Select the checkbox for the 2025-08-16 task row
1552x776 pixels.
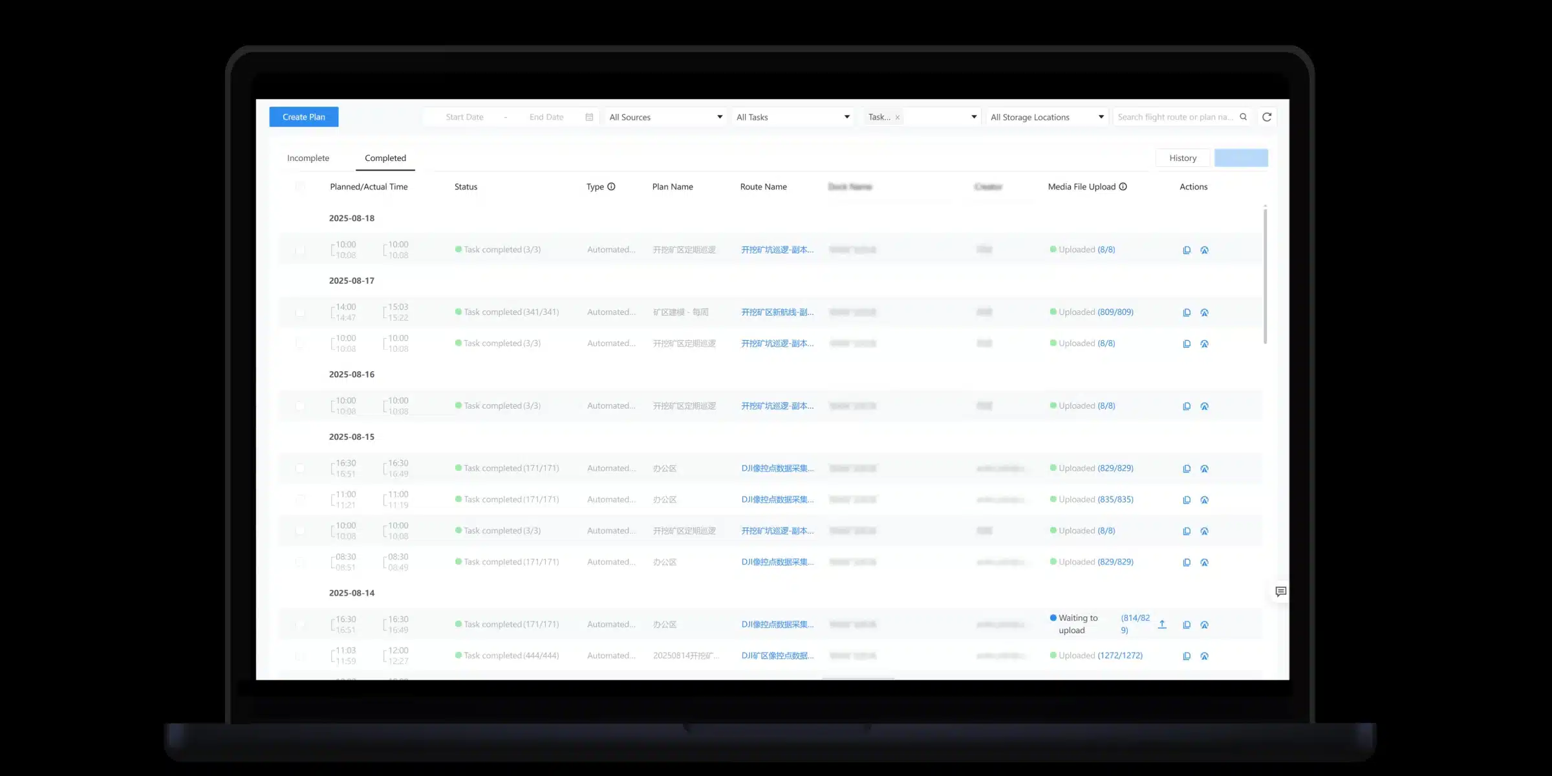click(x=300, y=406)
